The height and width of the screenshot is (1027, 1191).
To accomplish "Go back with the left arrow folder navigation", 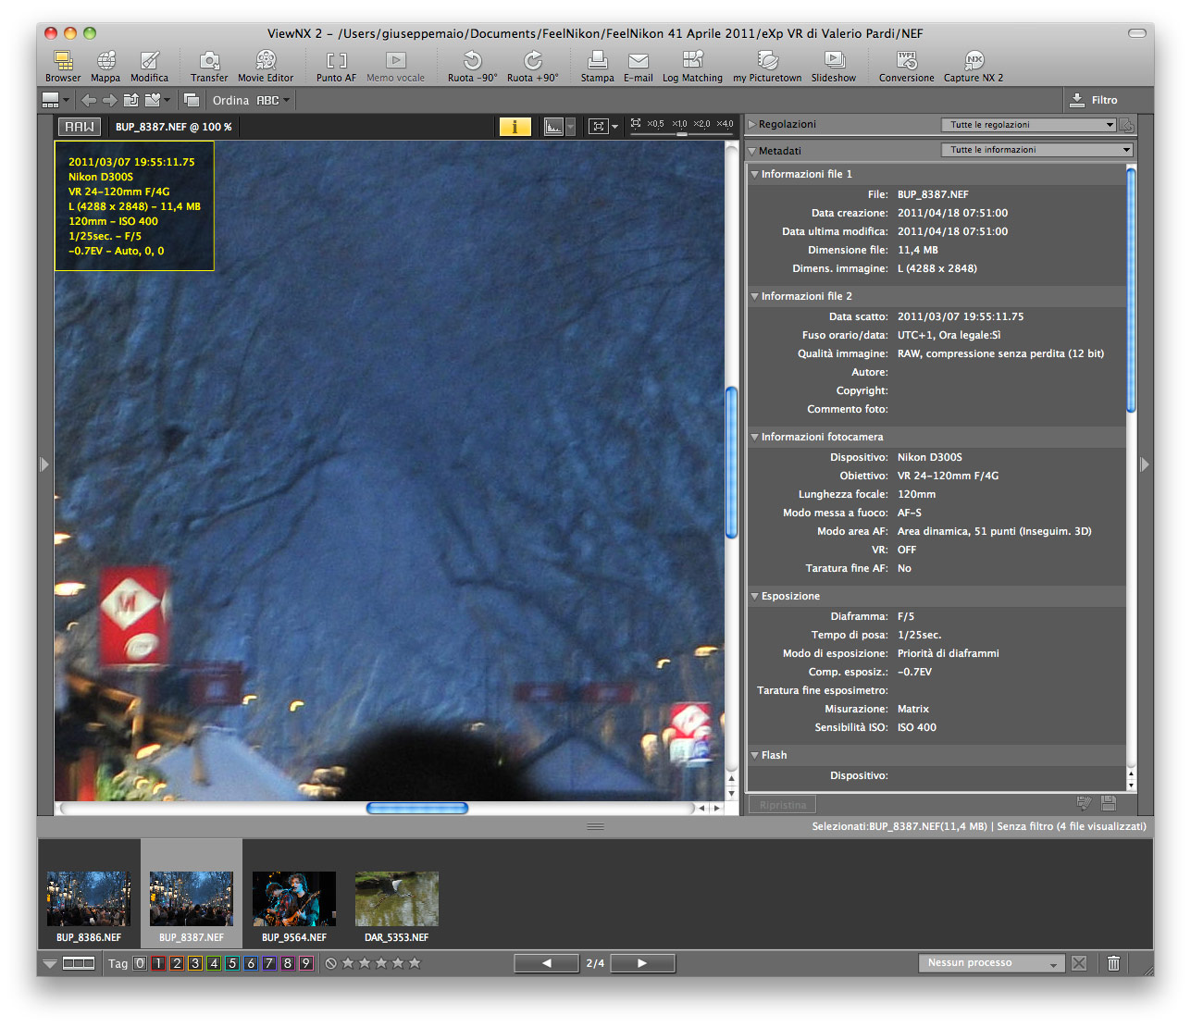I will tap(89, 100).
